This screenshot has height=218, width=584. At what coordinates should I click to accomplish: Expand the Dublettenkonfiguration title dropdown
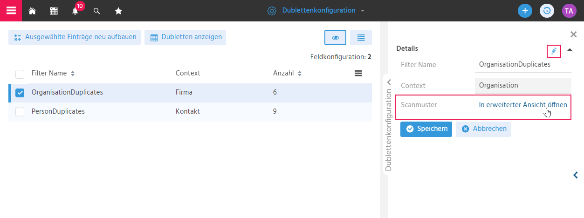pos(363,11)
